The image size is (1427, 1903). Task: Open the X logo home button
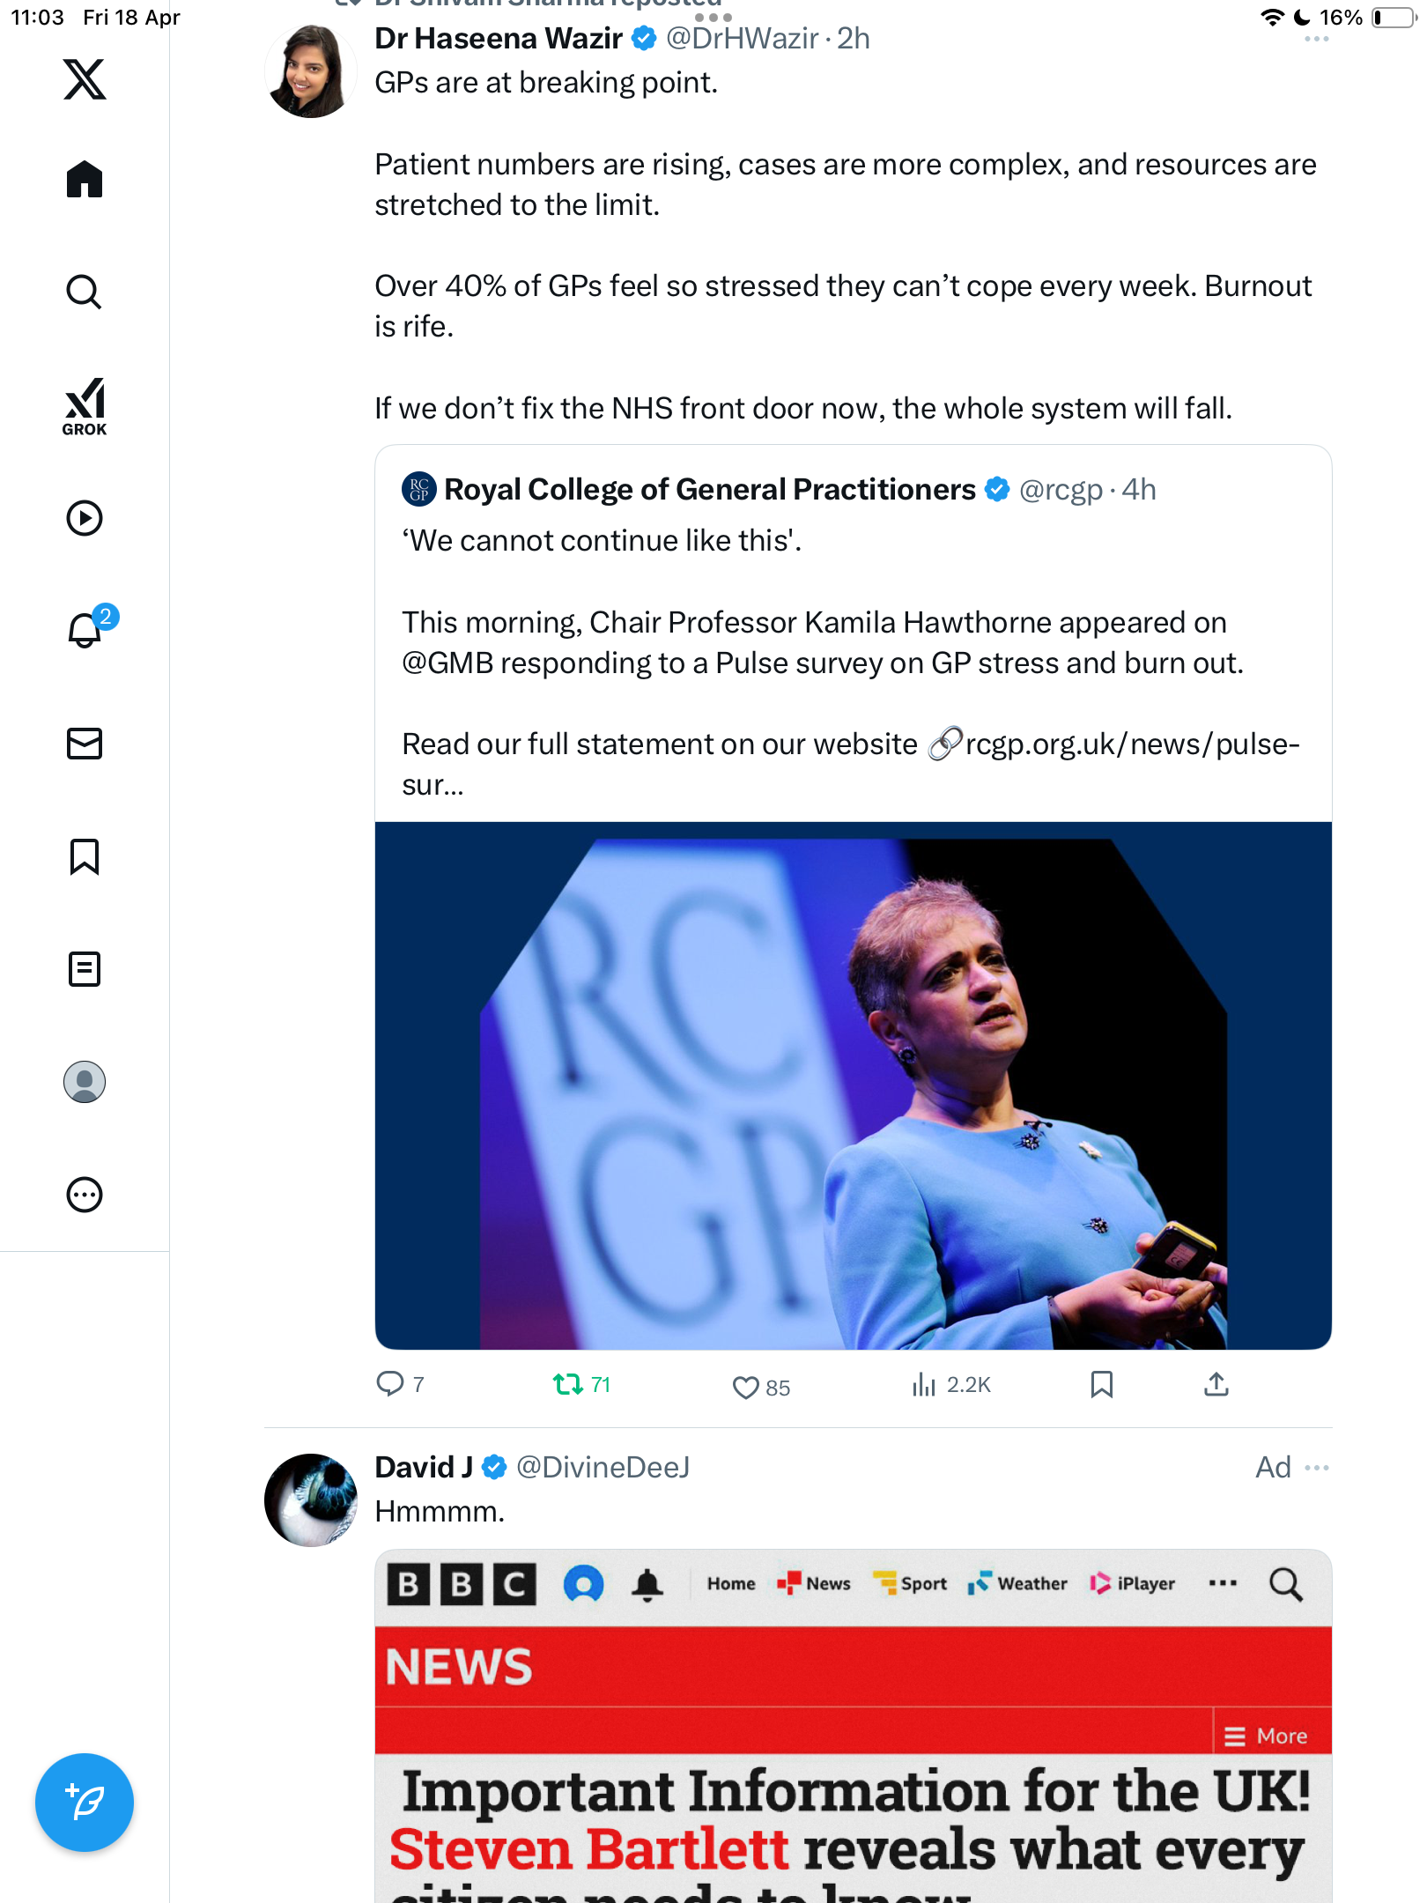[x=85, y=79]
